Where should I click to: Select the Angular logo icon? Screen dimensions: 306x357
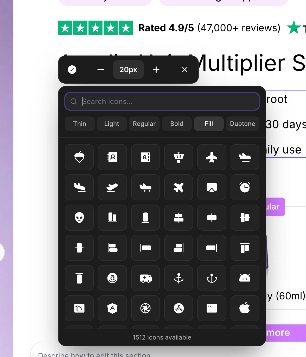[112, 308]
